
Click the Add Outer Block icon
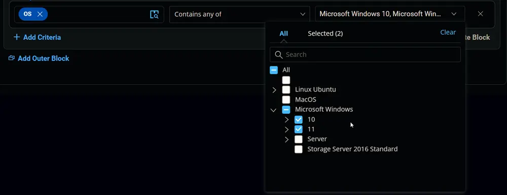click(12, 58)
